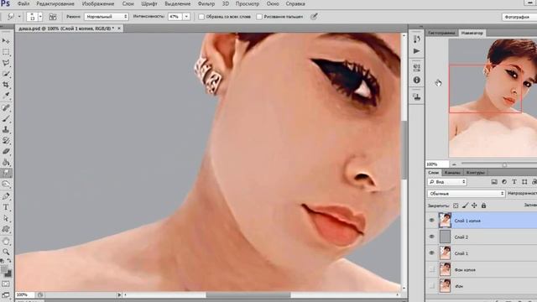The image size is (537, 302).
Task: Open the 'Изображение' menu
Action: pyautogui.click(x=98, y=3)
